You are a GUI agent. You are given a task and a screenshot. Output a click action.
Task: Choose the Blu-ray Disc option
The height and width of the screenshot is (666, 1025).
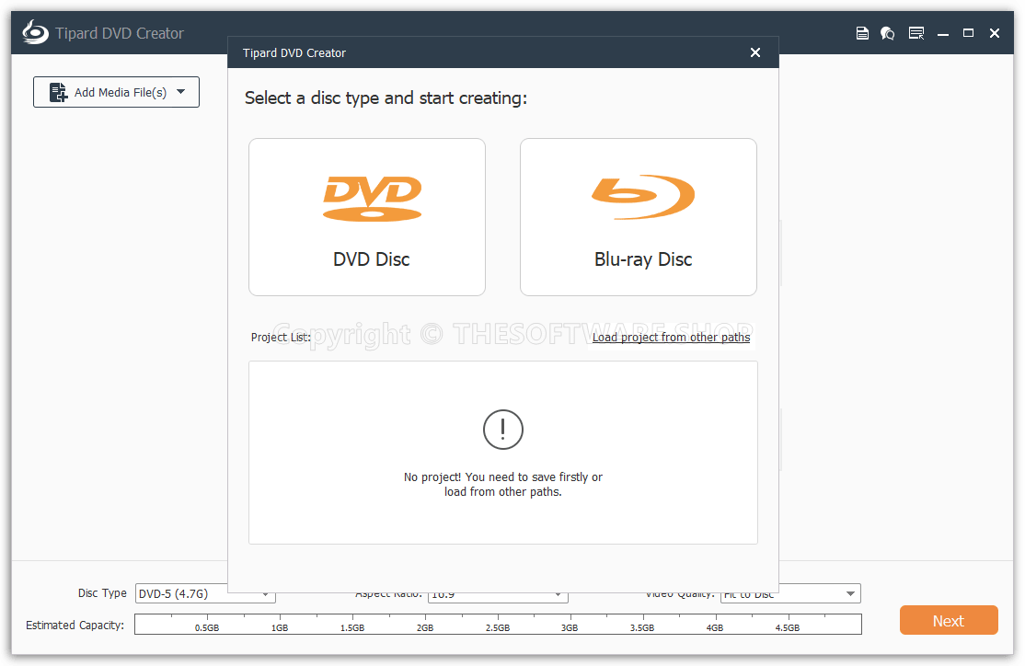click(638, 217)
